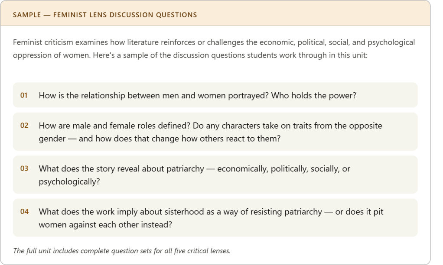The height and width of the screenshot is (265, 443).
Task: Select the 04 number label
Action: [24, 212]
